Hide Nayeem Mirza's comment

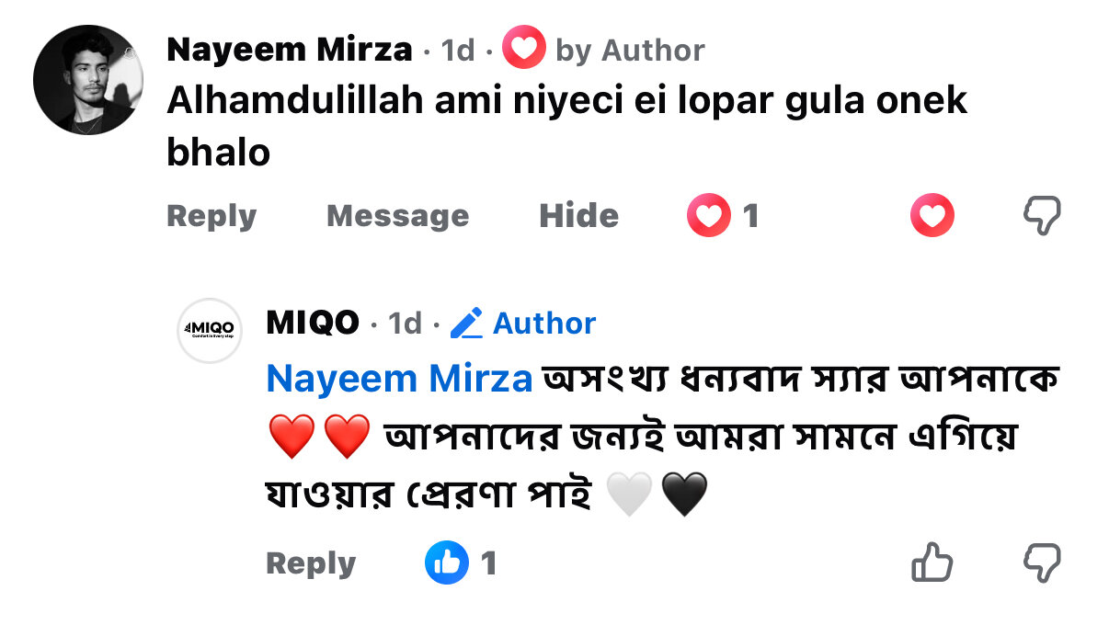(x=578, y=216)
